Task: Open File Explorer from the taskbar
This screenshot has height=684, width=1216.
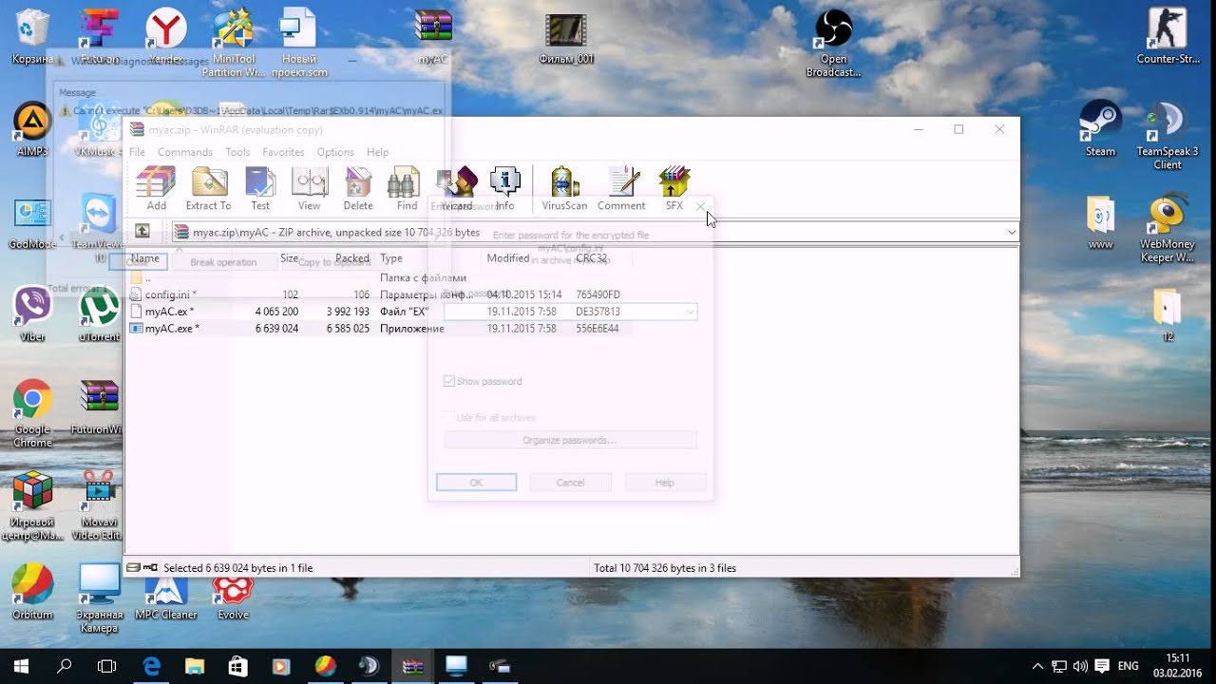Action: [195, 666]
